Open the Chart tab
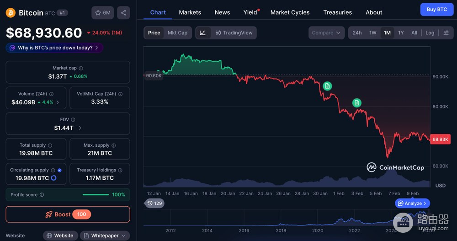Image resolution: width=457 pixels, height=241 pixels. (x=158, y=12)
